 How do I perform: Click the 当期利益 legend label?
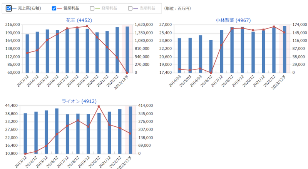[x=147, y=8]
